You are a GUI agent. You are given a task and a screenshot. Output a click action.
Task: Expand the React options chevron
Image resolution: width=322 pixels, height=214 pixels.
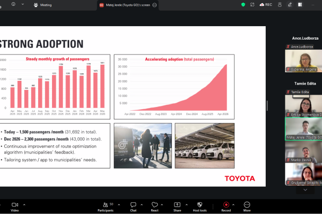(x=162, y=204)
